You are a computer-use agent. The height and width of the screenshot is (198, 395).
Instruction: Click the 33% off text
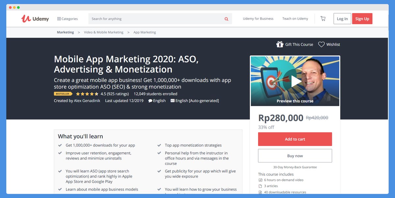tap(266, 127)
